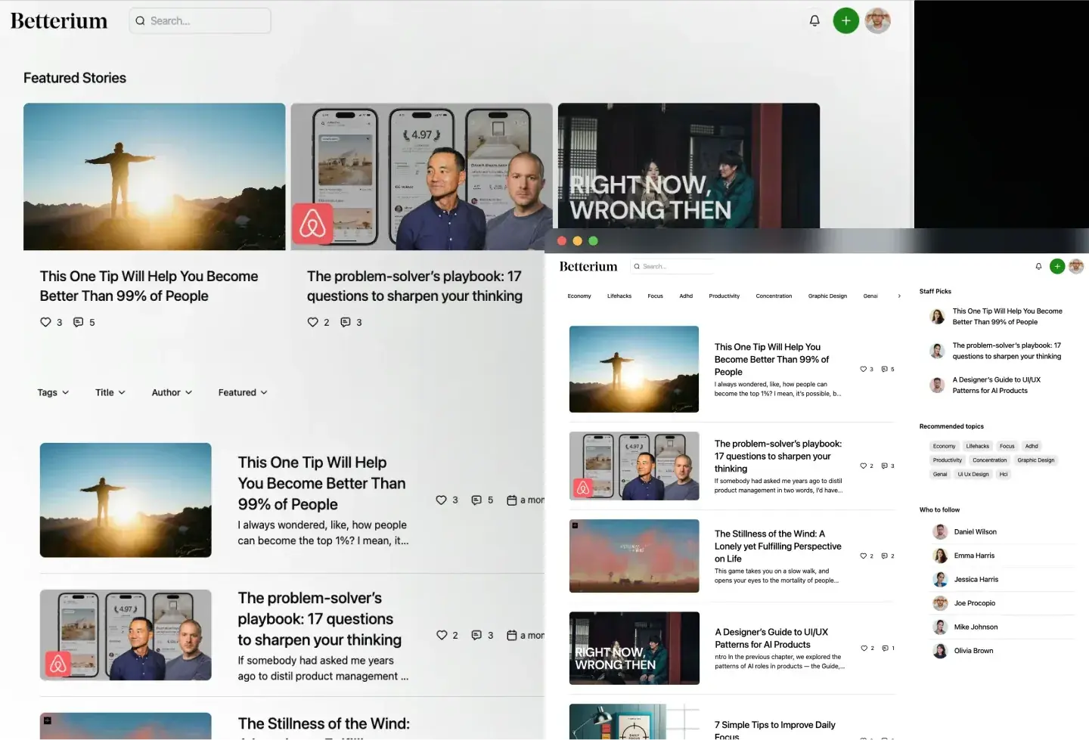1089x740 pixels.
Task: Click the 'Ui Ux Design' recommended topic chip
Action: [973, 474]
